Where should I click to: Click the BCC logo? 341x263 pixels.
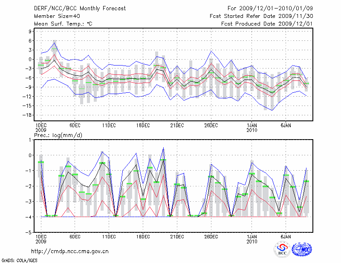pos(282,249)
